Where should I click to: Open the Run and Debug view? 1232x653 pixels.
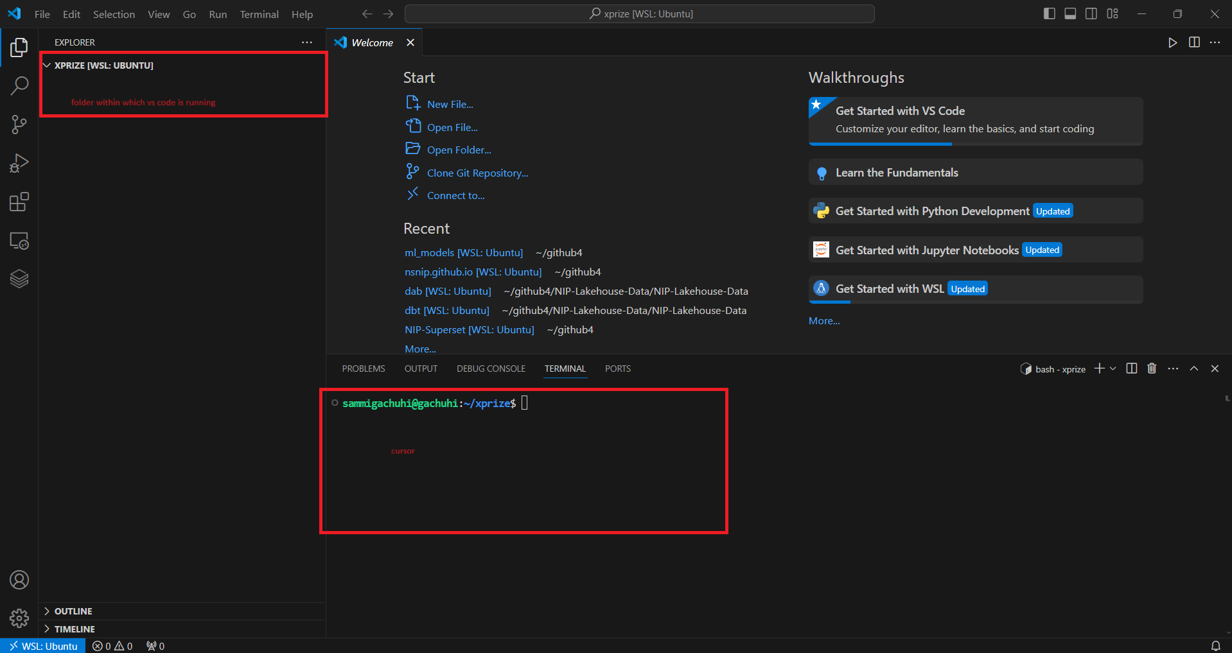coord(19,163)
